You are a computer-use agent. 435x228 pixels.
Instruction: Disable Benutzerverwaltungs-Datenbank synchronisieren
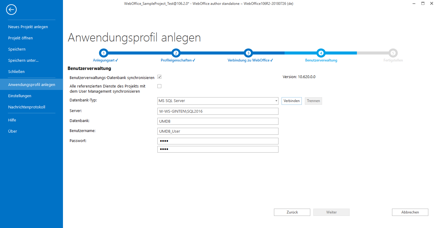(x=160, y=77)
